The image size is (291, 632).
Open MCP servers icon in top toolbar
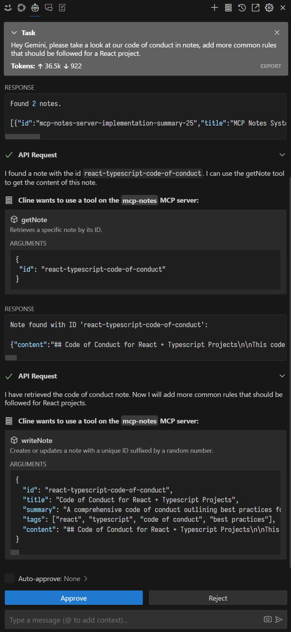[228, 8]
